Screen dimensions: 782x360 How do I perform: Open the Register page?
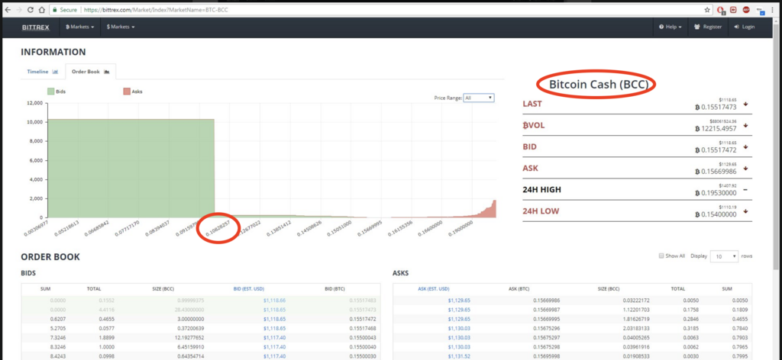[x=707, y=27]
